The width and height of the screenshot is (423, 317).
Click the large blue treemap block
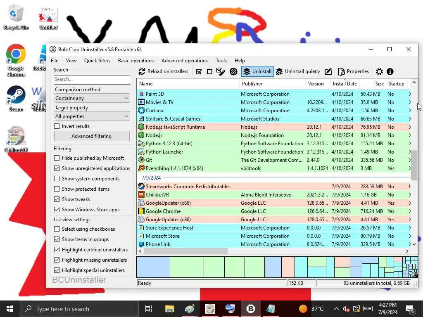point(153,267)
